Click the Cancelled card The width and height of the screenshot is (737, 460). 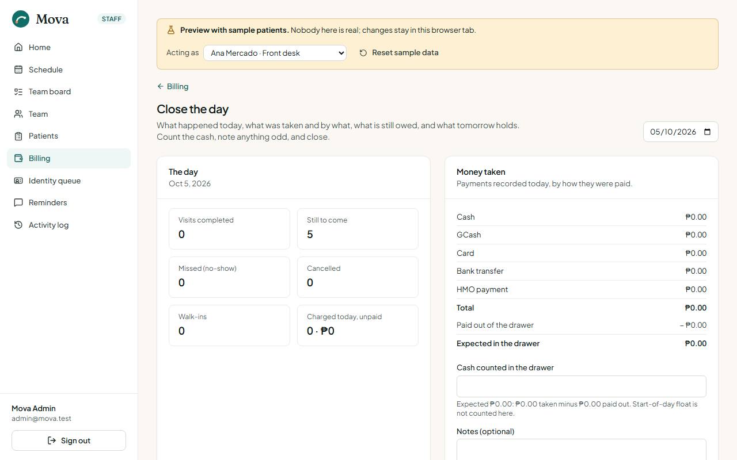pyautogui.click(x=358, y=277)
